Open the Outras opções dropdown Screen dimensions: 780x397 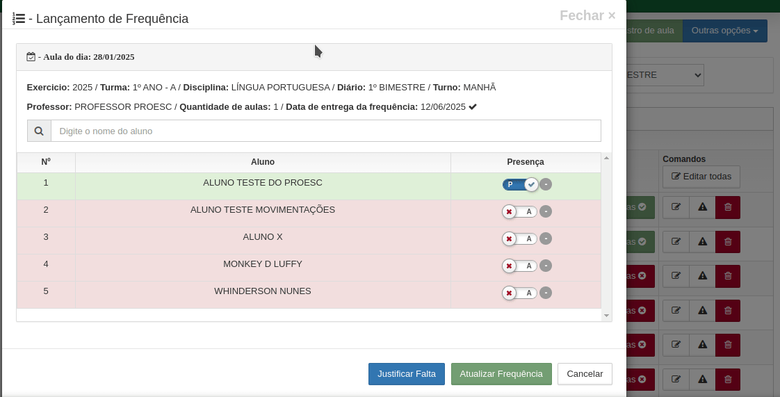[724, 31]
